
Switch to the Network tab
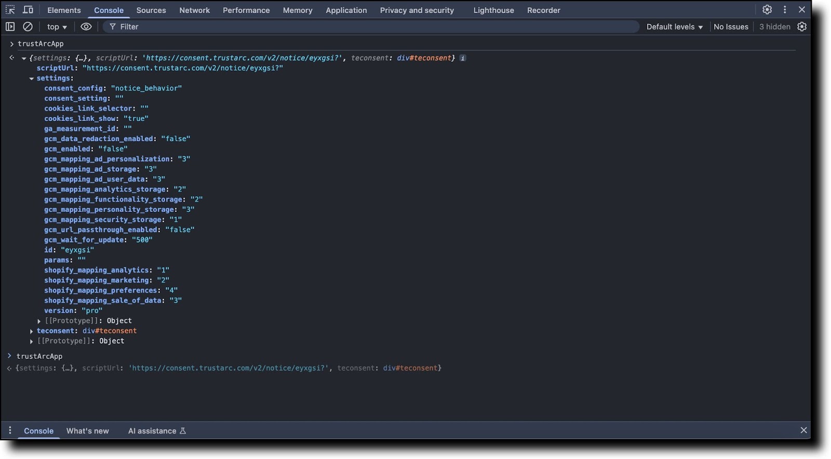click(x=195, y=10)
